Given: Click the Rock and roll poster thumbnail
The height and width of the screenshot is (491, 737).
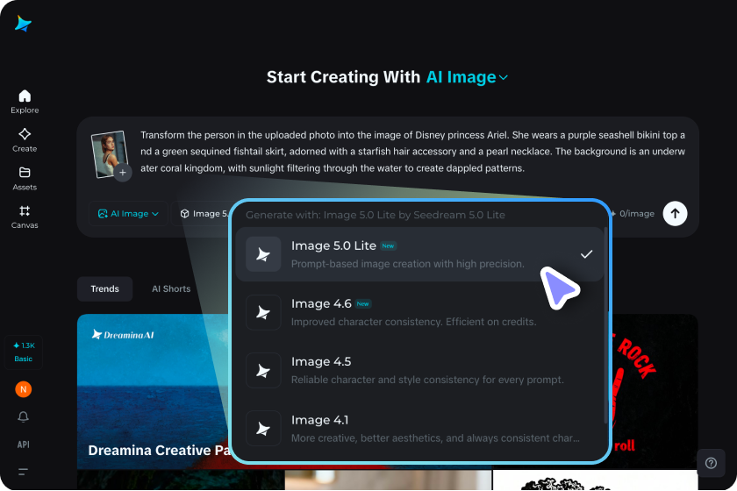Looking at the screenshot, I should coord(655,391).
